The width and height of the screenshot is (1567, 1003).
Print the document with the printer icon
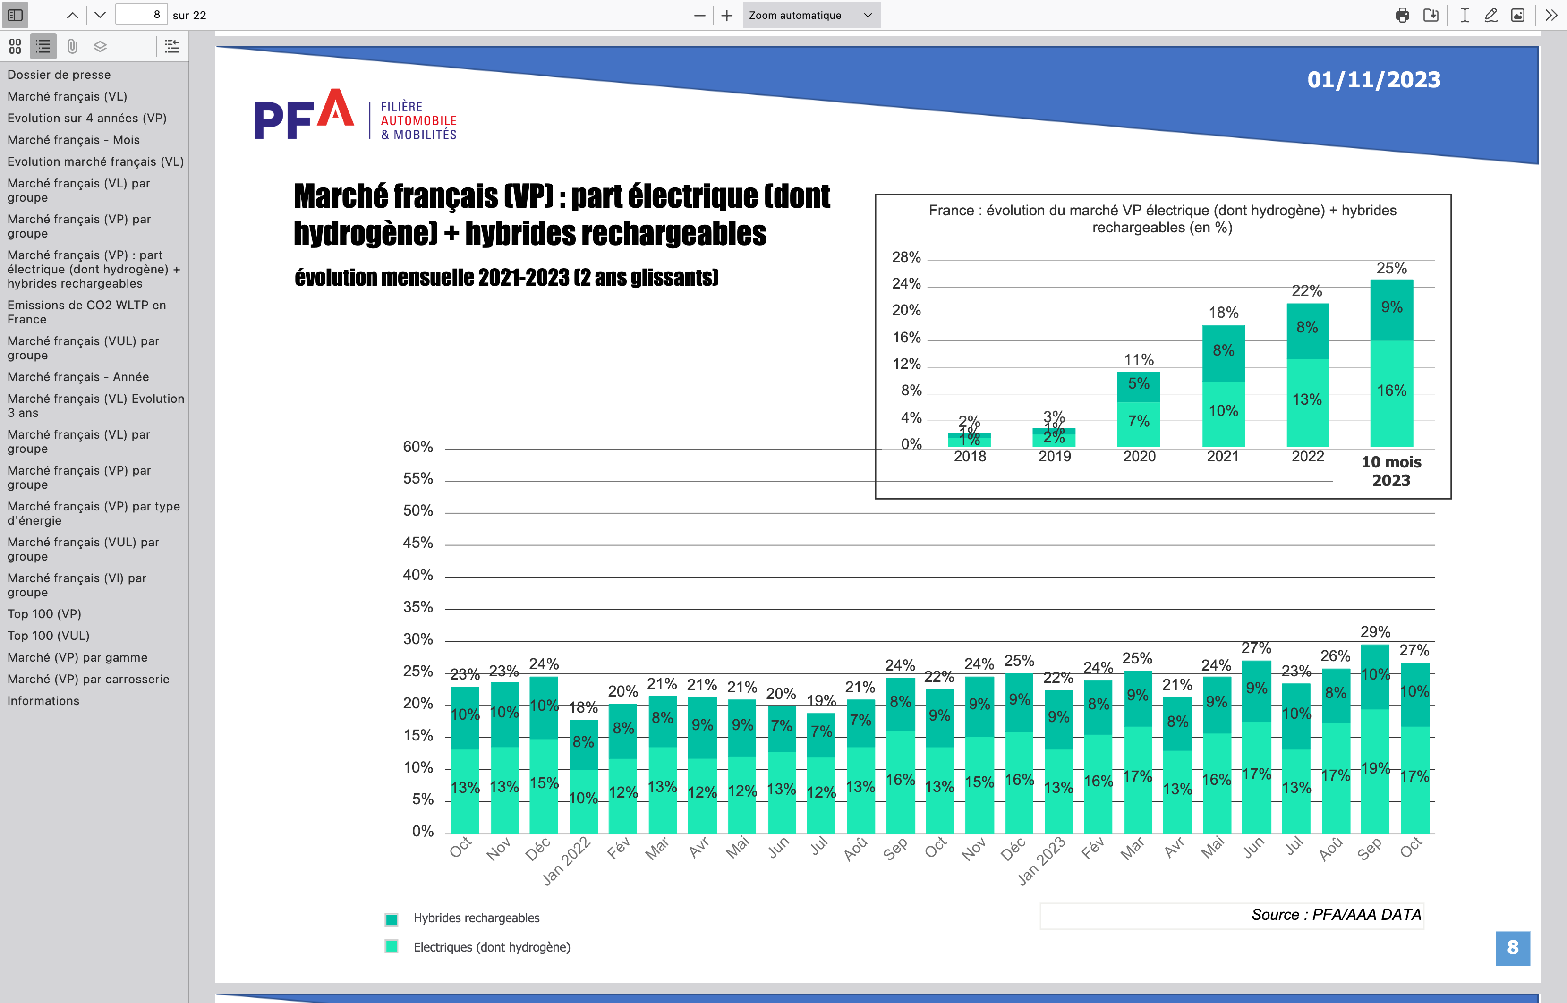[x=1402, y=15]
